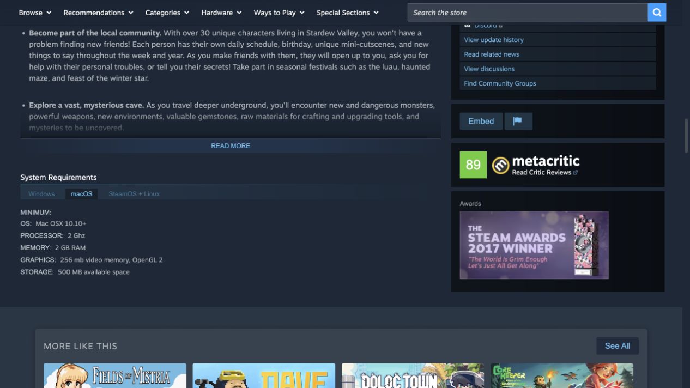Click the "256 mb video memory, OpenGL 2" text
Screen dimensions: 690x388
tap(111, 260)
